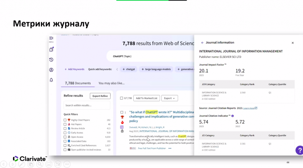Check the Hot Papers filter
Viewport: 303px width, 168px height.
point(65,124)
